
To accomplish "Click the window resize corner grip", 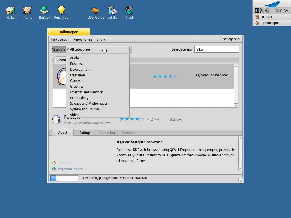I will coord(241,180).
